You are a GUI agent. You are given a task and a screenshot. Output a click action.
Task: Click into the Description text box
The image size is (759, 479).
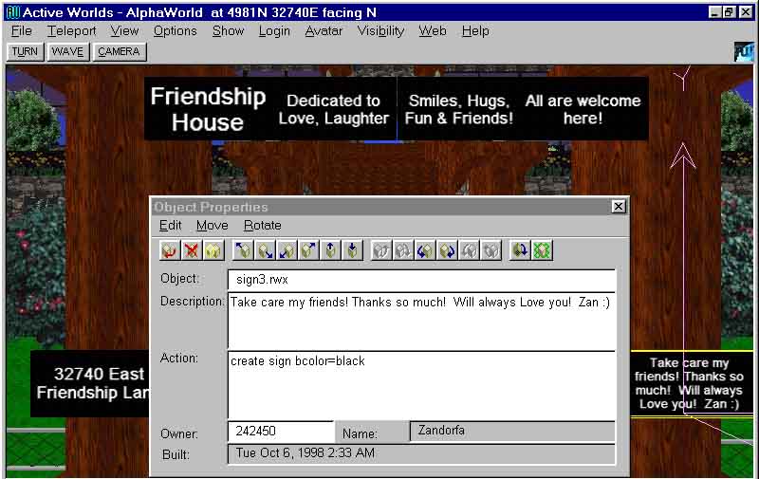[x=421, y=321]
